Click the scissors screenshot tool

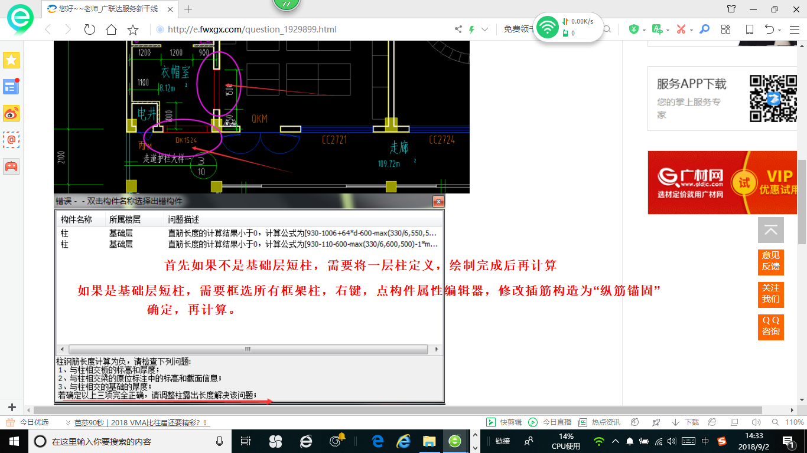[681, 29]
